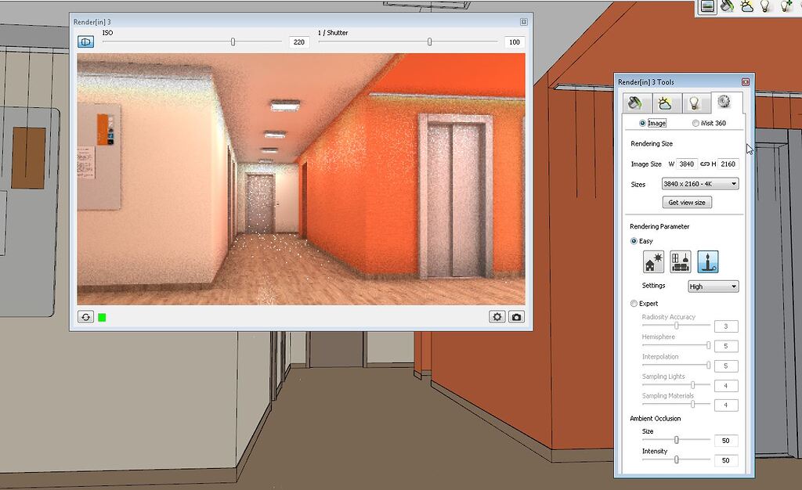Viewport: 802px width, 490px height.
Task: Open the Sizes dropdown showing 3840 x 2160 - 4K
Action: (699, 184)
